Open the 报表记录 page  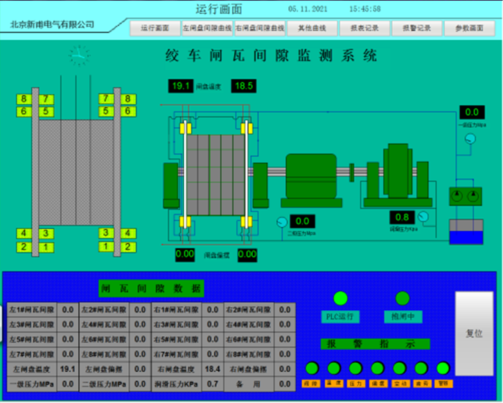364,28
